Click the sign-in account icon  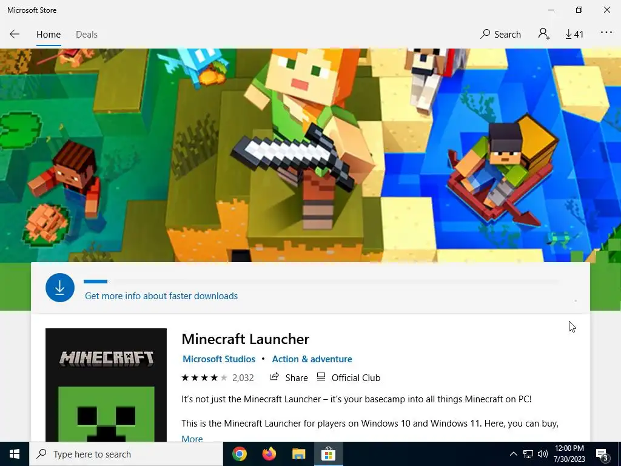544,34
